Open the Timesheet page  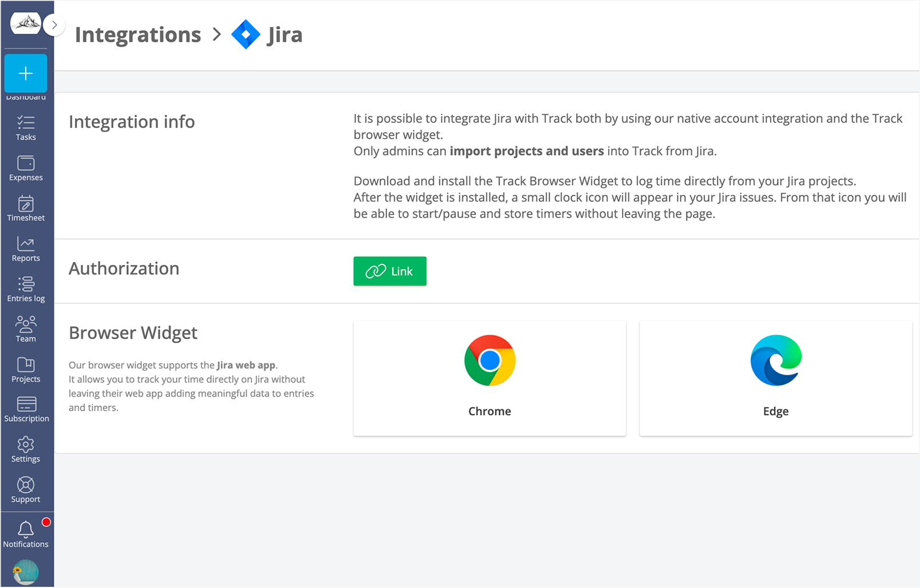pyautogui.click(x=26, y=209)
